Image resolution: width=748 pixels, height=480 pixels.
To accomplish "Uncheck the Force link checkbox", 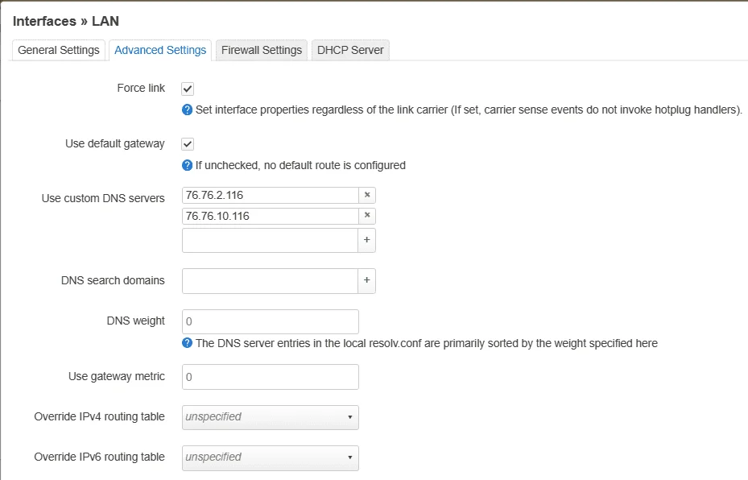I will click(x=188, y=89).
